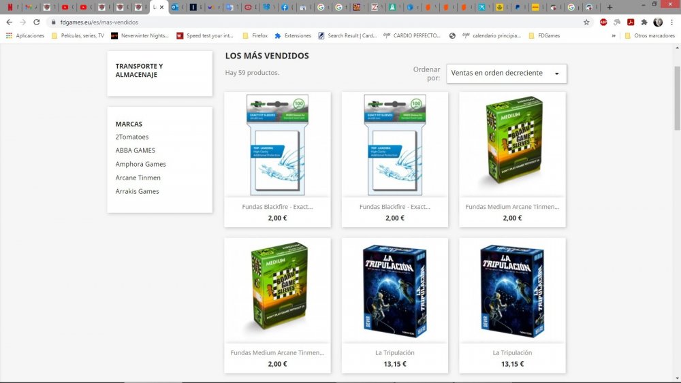Filter by brand 2Tomatoes
The image size is (681, 383).
pos(132,137)
